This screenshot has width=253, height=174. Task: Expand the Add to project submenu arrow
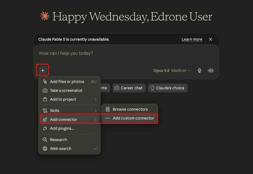[96, 99]
